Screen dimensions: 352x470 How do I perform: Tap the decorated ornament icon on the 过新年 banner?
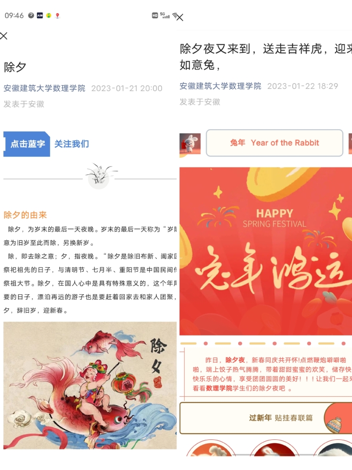click(334, 425)
